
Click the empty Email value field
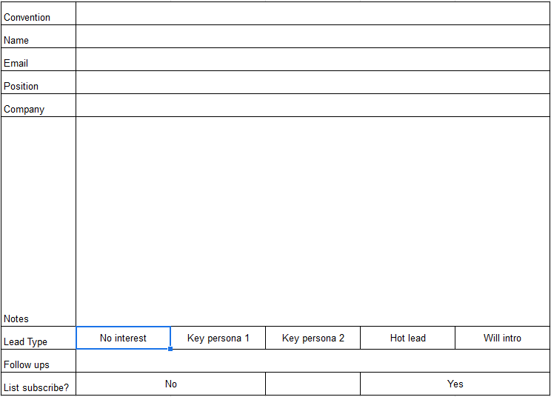click(313, 59)
